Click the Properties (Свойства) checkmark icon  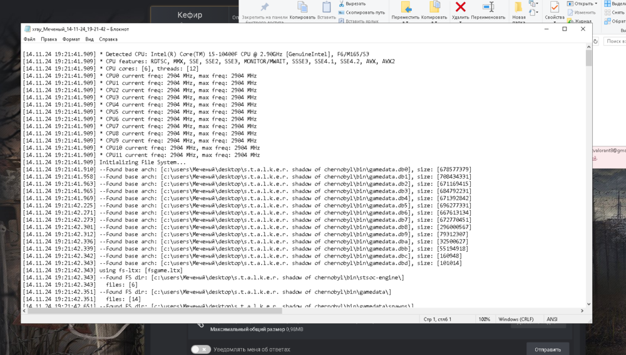pyautogui.click(x=554, y=7)
